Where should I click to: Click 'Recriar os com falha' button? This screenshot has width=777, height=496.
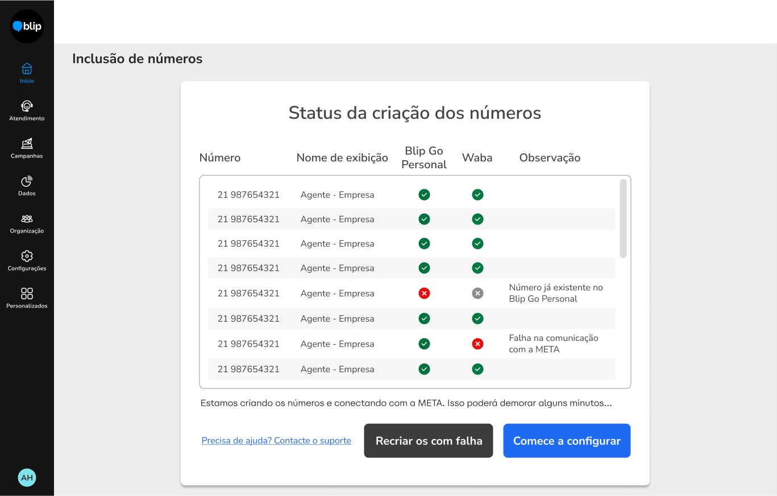click(429, 440)
